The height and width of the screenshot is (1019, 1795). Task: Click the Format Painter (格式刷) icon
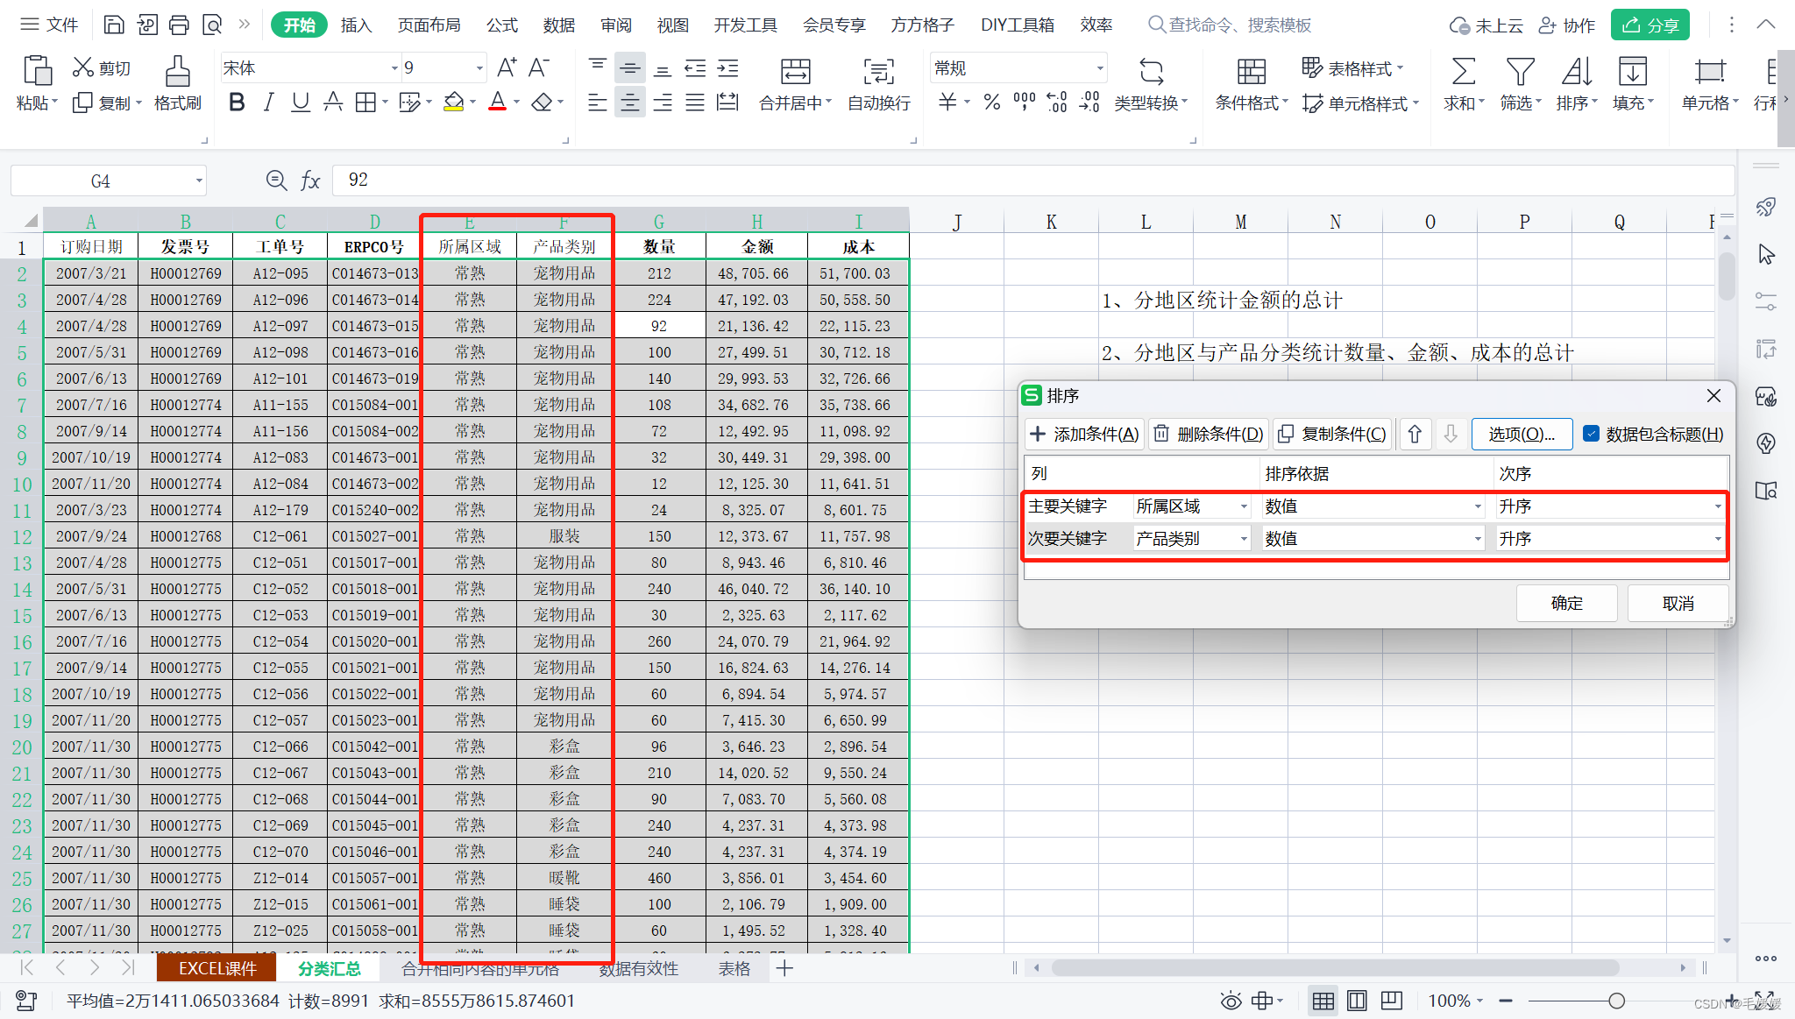pos(177,72)
